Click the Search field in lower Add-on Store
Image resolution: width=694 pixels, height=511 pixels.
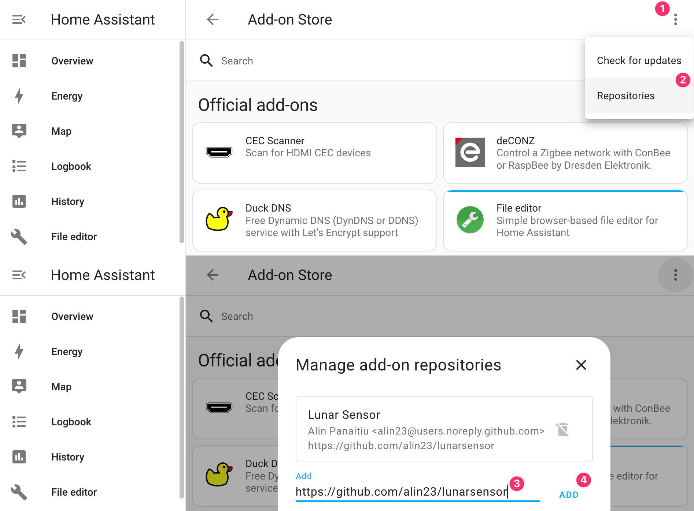pyautogui.click(x=440, y=316)
